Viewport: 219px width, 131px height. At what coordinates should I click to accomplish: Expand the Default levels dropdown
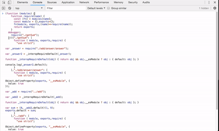point(96,8)
